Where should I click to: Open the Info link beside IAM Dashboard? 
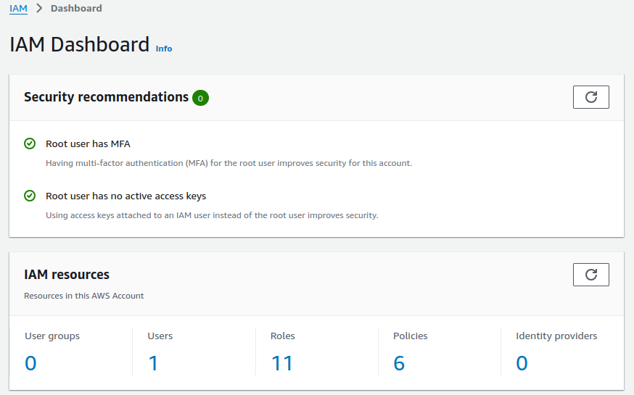(164, 49)
